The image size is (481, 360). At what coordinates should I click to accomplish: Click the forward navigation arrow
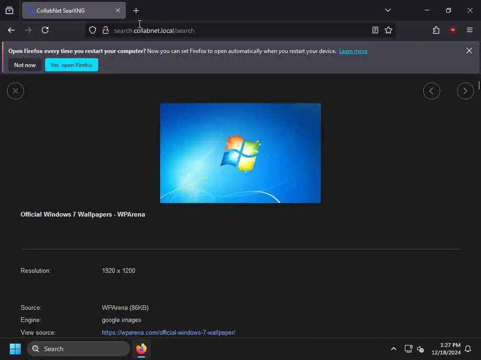pyautogui.click(x=28, y=30)
